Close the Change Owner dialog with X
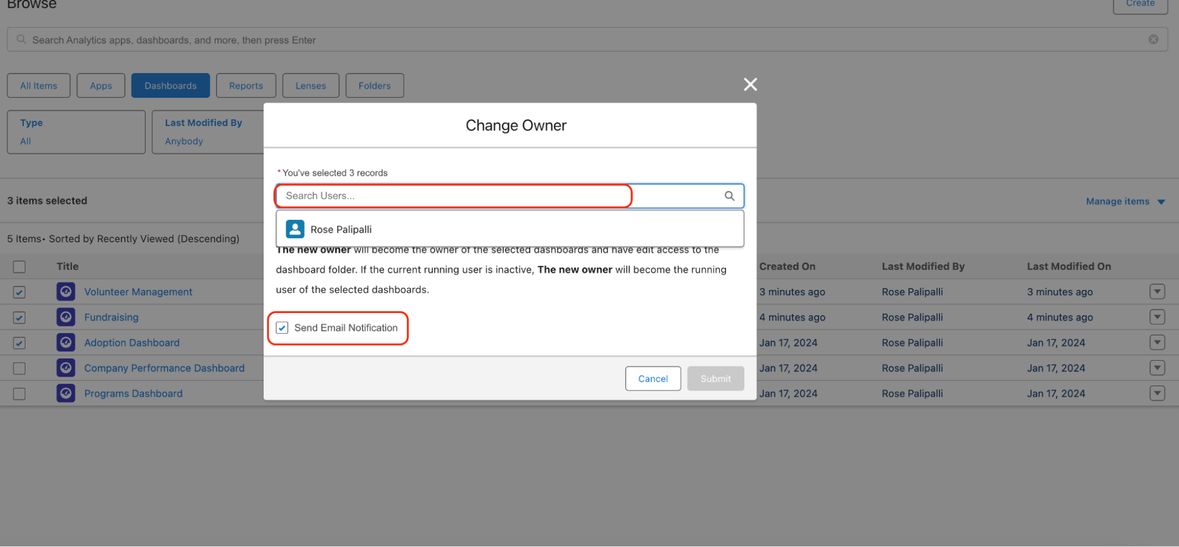The image size is (1179, 547). coord(750,84)
